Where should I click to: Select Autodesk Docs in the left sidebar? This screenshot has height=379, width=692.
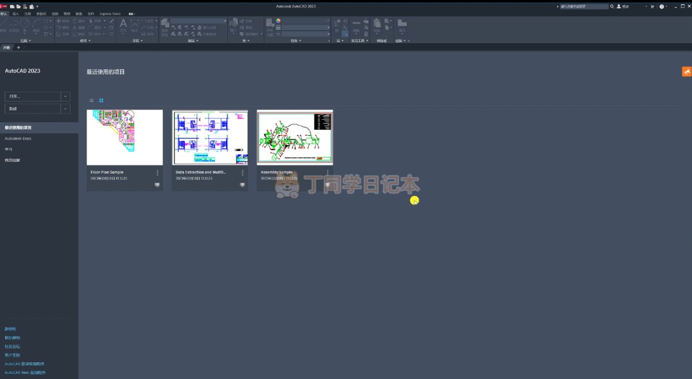click(x=18, y=139)
